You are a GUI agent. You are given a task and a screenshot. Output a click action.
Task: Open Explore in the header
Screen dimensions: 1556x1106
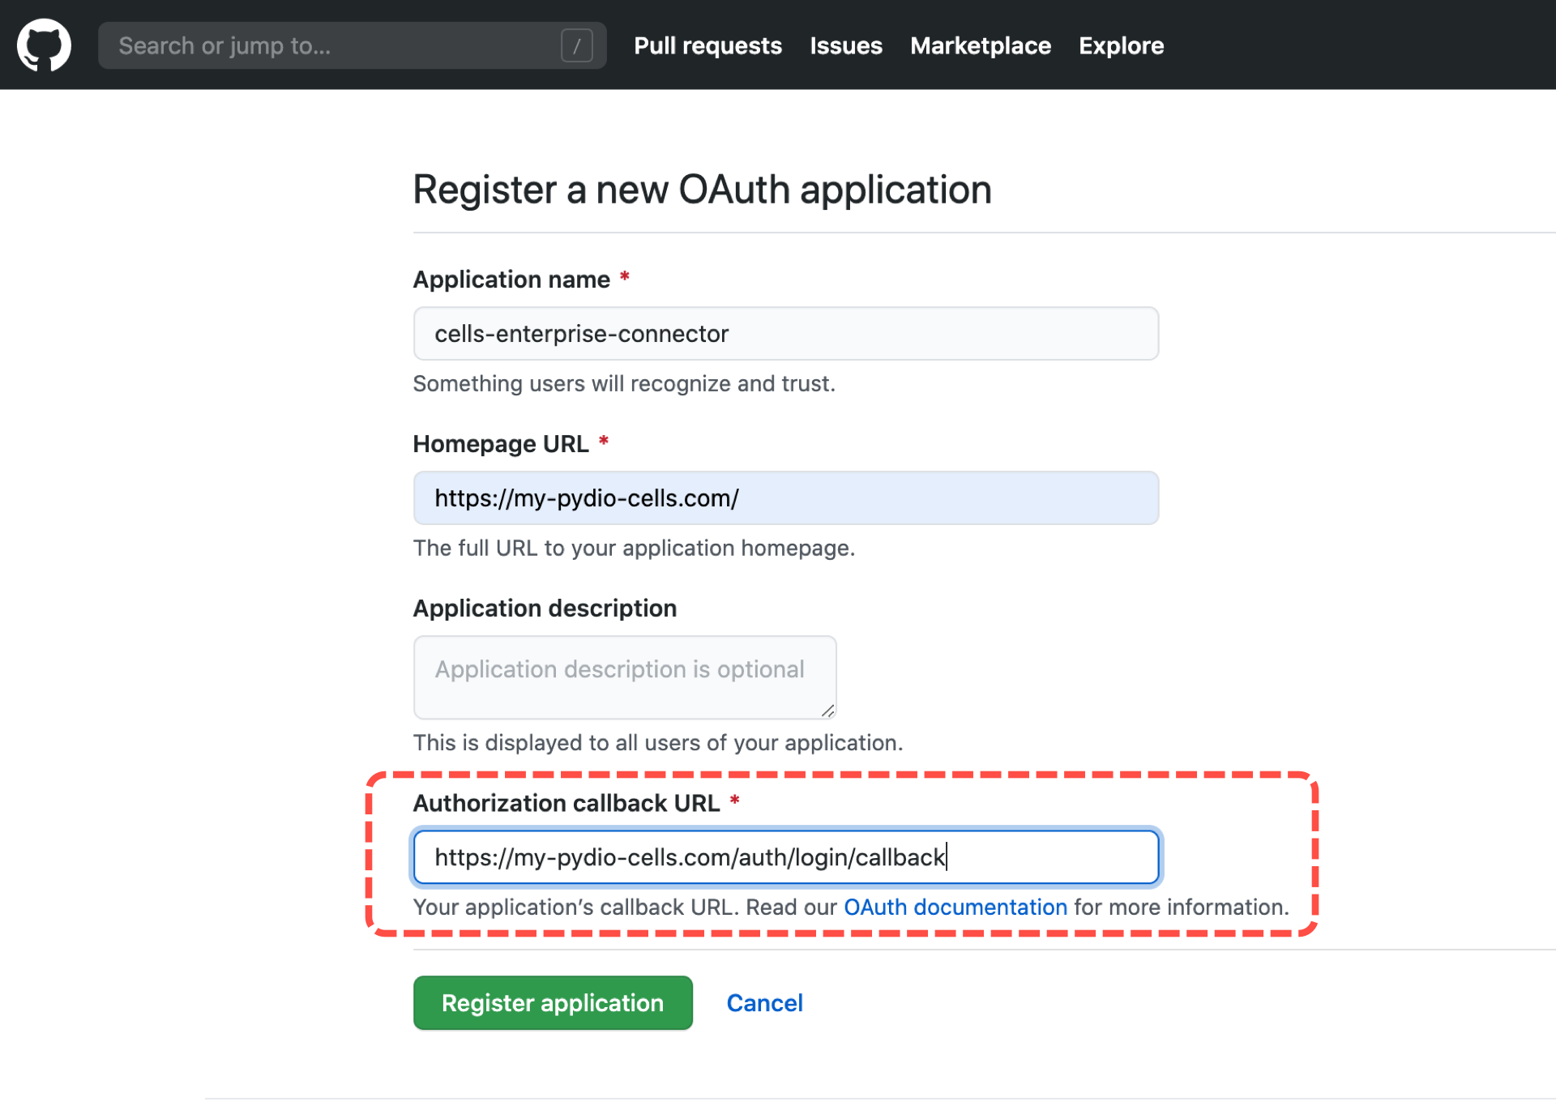point(1121,45)
